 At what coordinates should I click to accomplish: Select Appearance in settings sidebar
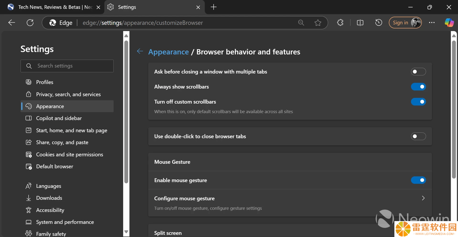point(67,106)
